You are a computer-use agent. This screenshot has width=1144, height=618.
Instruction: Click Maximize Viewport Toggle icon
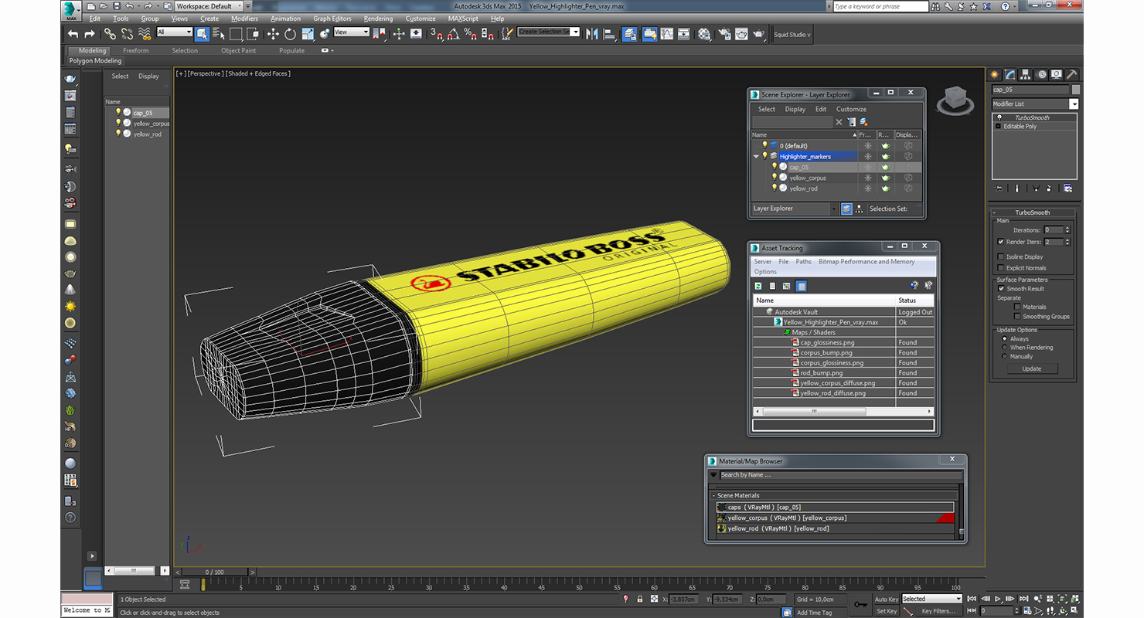pyautogui.click(x=1075, y=611)
